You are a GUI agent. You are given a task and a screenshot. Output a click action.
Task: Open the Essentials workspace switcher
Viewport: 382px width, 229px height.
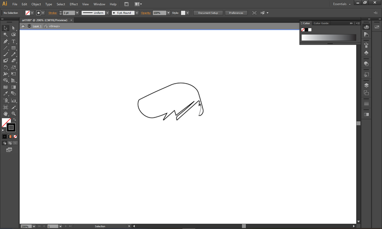[342, 4]
